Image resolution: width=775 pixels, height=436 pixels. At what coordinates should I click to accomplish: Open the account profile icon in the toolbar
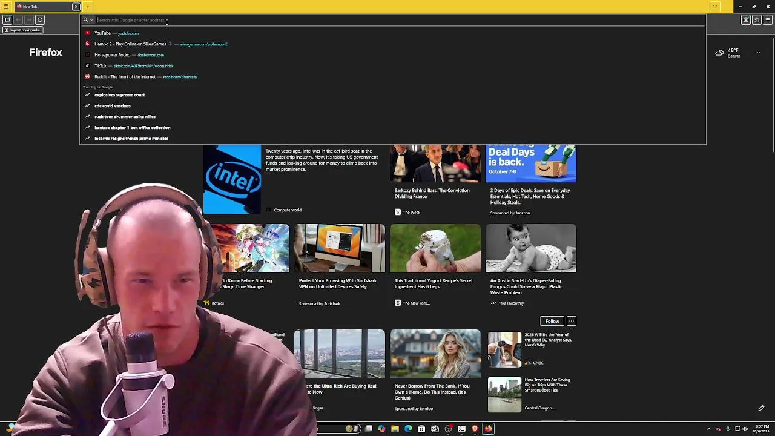tap(746, 20)
